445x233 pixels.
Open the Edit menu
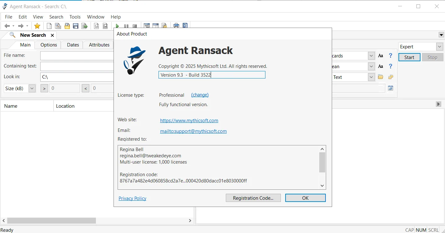pyautogui.click(x=23, y=17)
